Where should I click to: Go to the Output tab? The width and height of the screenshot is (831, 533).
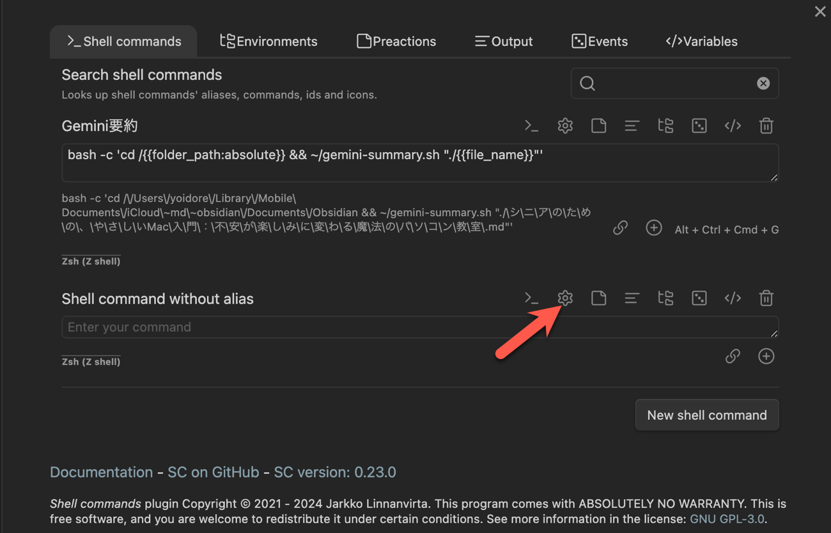pyautogui.click(x=504, y=42)
